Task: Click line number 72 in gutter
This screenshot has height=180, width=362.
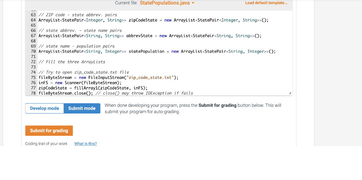Action: click(x=33, y=62)
